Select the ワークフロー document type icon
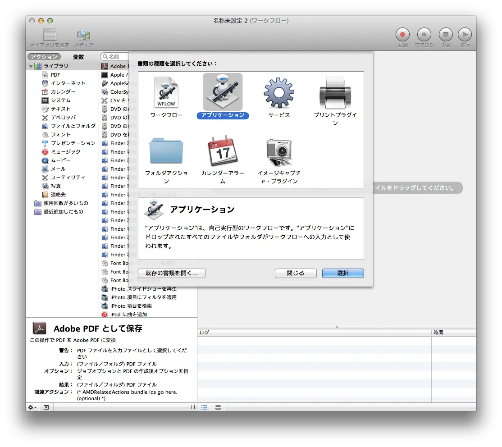The image size is (502, 447). (166, 92)
